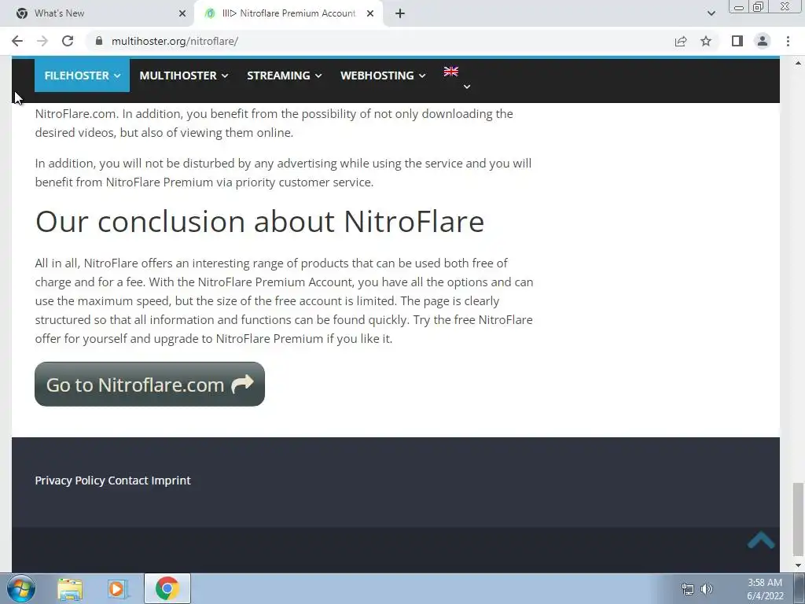Reload the Nitroflare page

click(x=68, y=41)
